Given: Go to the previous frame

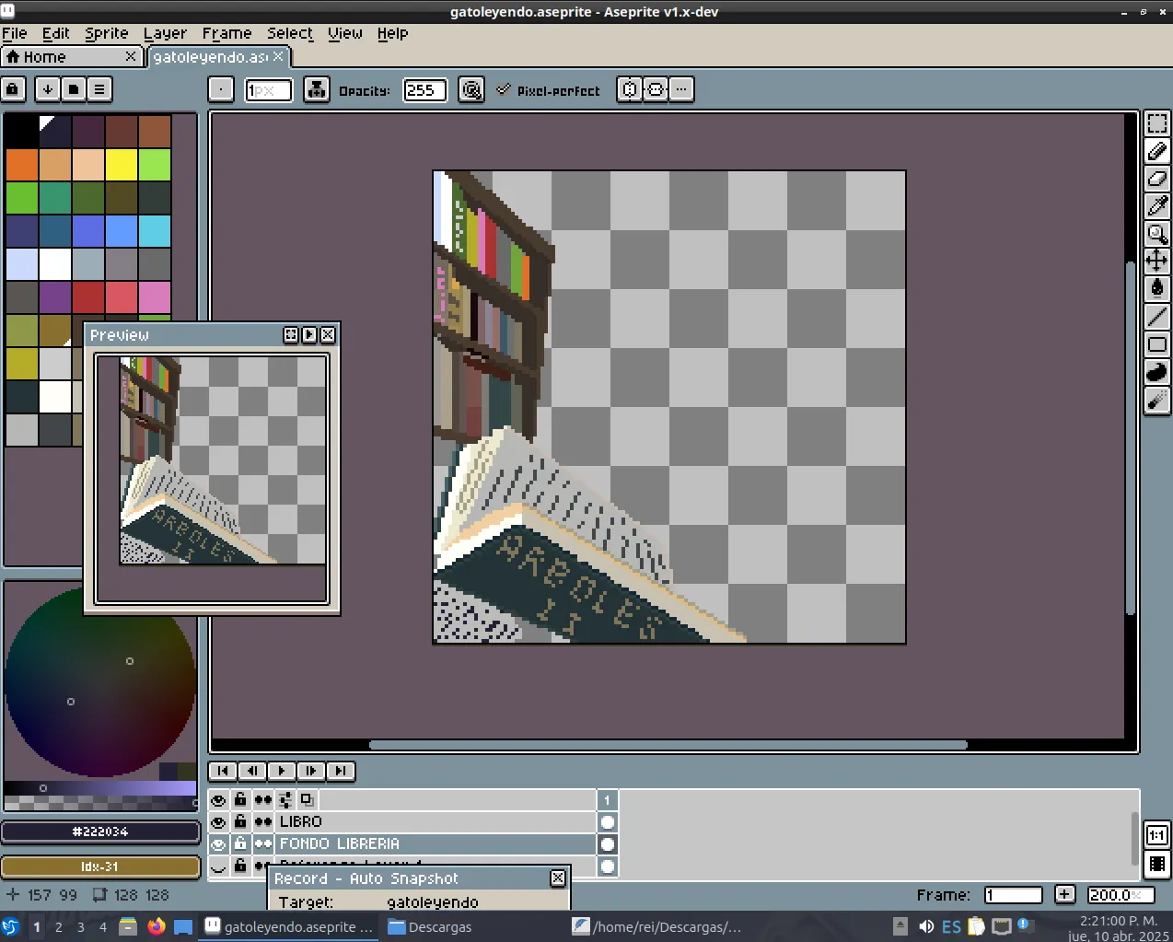Looking at the screenshot, I should click(252, 771).
